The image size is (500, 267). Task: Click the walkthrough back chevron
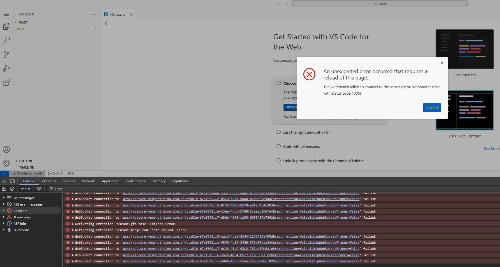pos(106,23)
